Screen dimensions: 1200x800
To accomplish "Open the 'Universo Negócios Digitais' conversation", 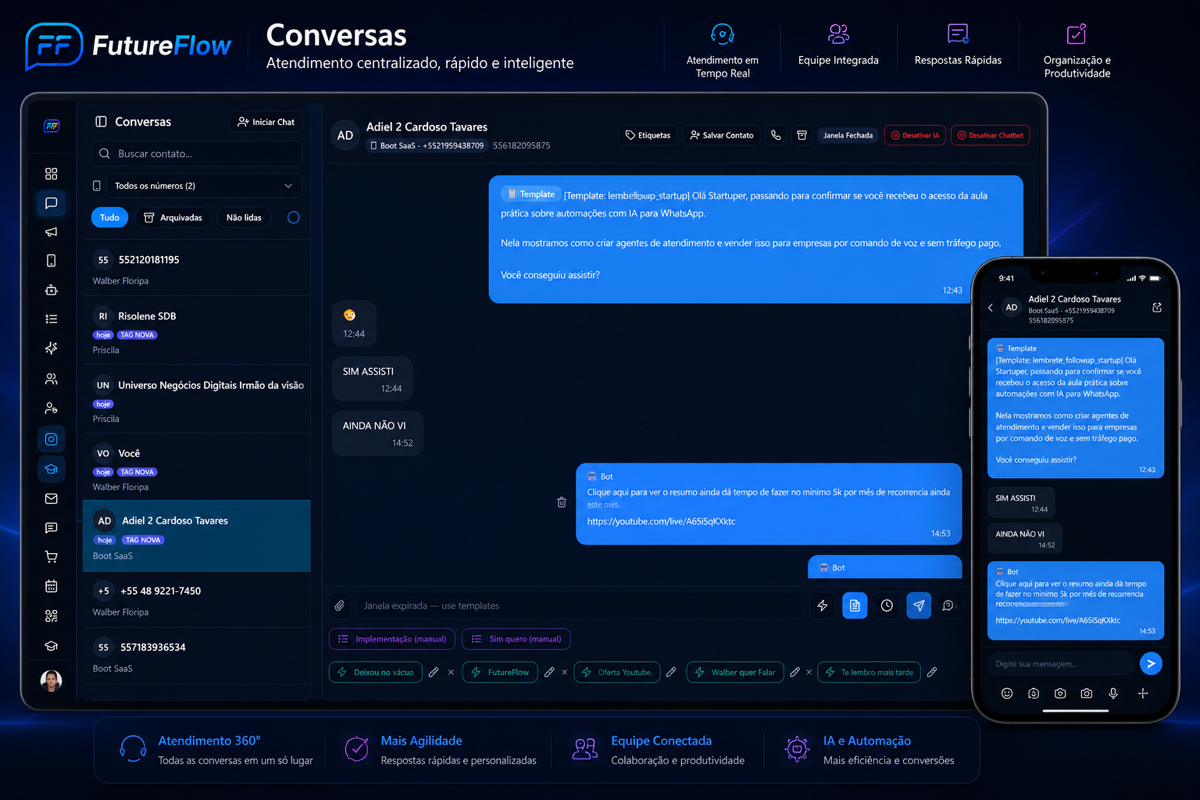I will (197, 400).
